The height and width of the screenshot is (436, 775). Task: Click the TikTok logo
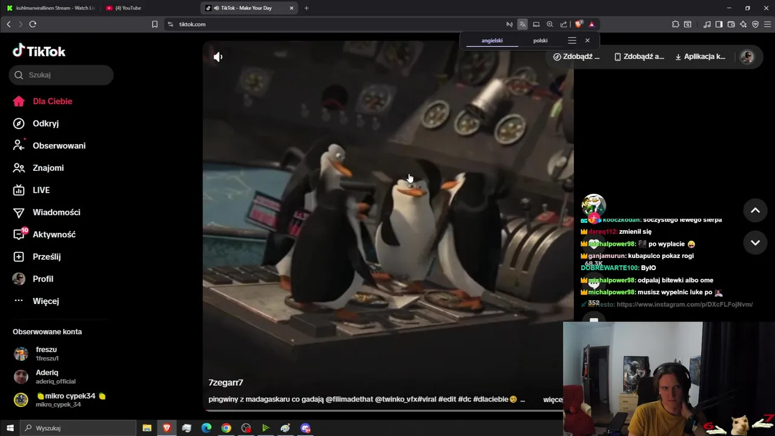point(39,51)
